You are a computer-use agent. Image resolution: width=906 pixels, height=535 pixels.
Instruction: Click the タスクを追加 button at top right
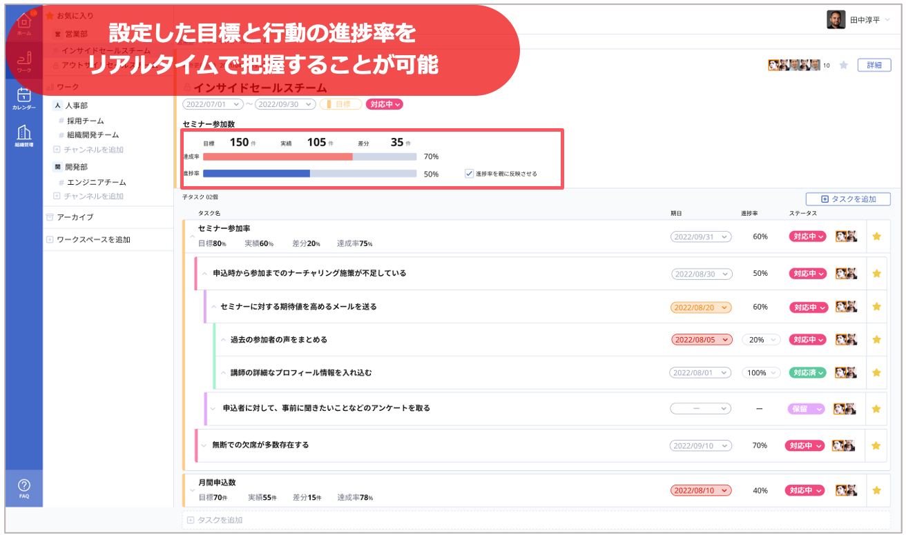point(848,199)
